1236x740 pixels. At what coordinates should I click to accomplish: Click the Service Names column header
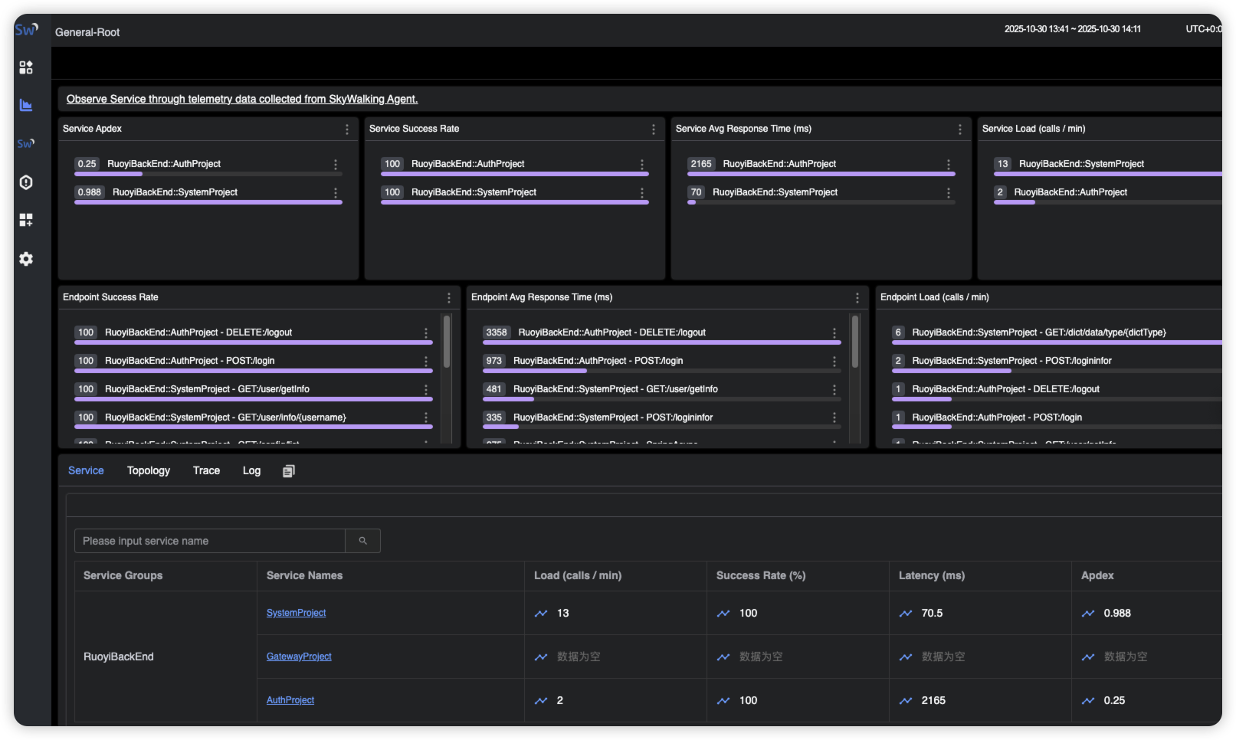tap(304, 576)
